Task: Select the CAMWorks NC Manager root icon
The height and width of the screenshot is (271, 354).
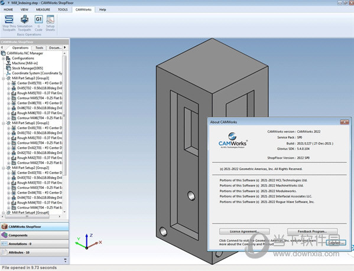Action: [3, 53]
